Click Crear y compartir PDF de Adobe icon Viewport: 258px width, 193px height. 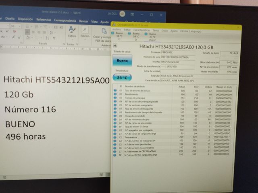tap(104, 31)
